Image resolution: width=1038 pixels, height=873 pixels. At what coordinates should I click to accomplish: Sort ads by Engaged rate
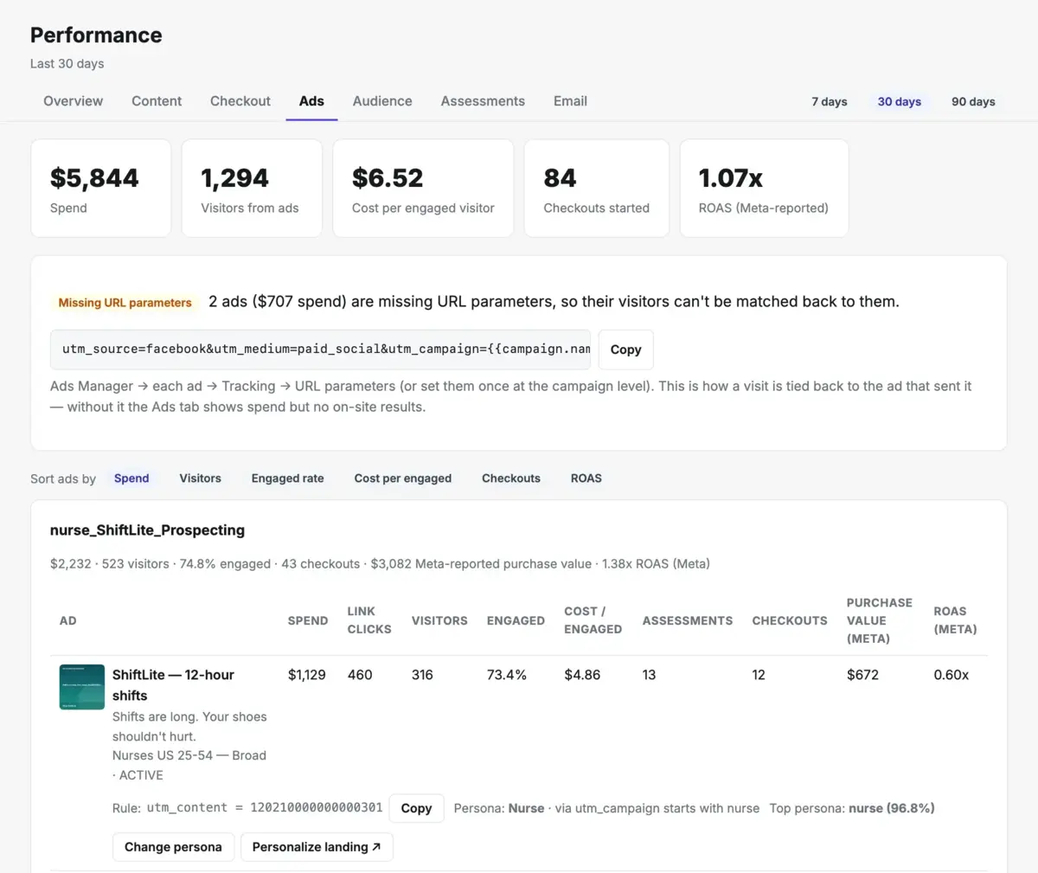click(287, 478)
